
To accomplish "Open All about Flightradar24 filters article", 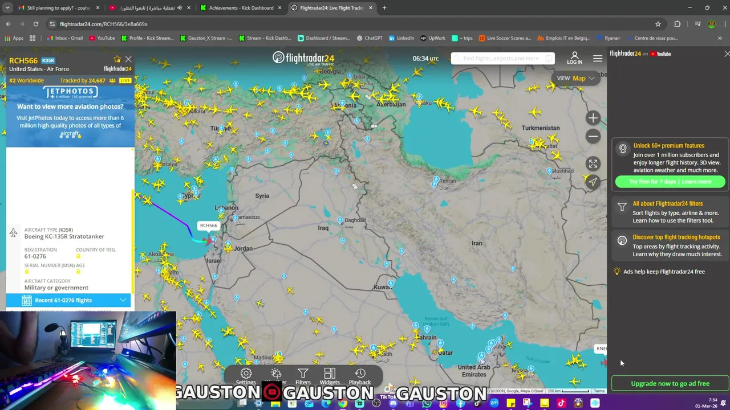I will (670, 212).
